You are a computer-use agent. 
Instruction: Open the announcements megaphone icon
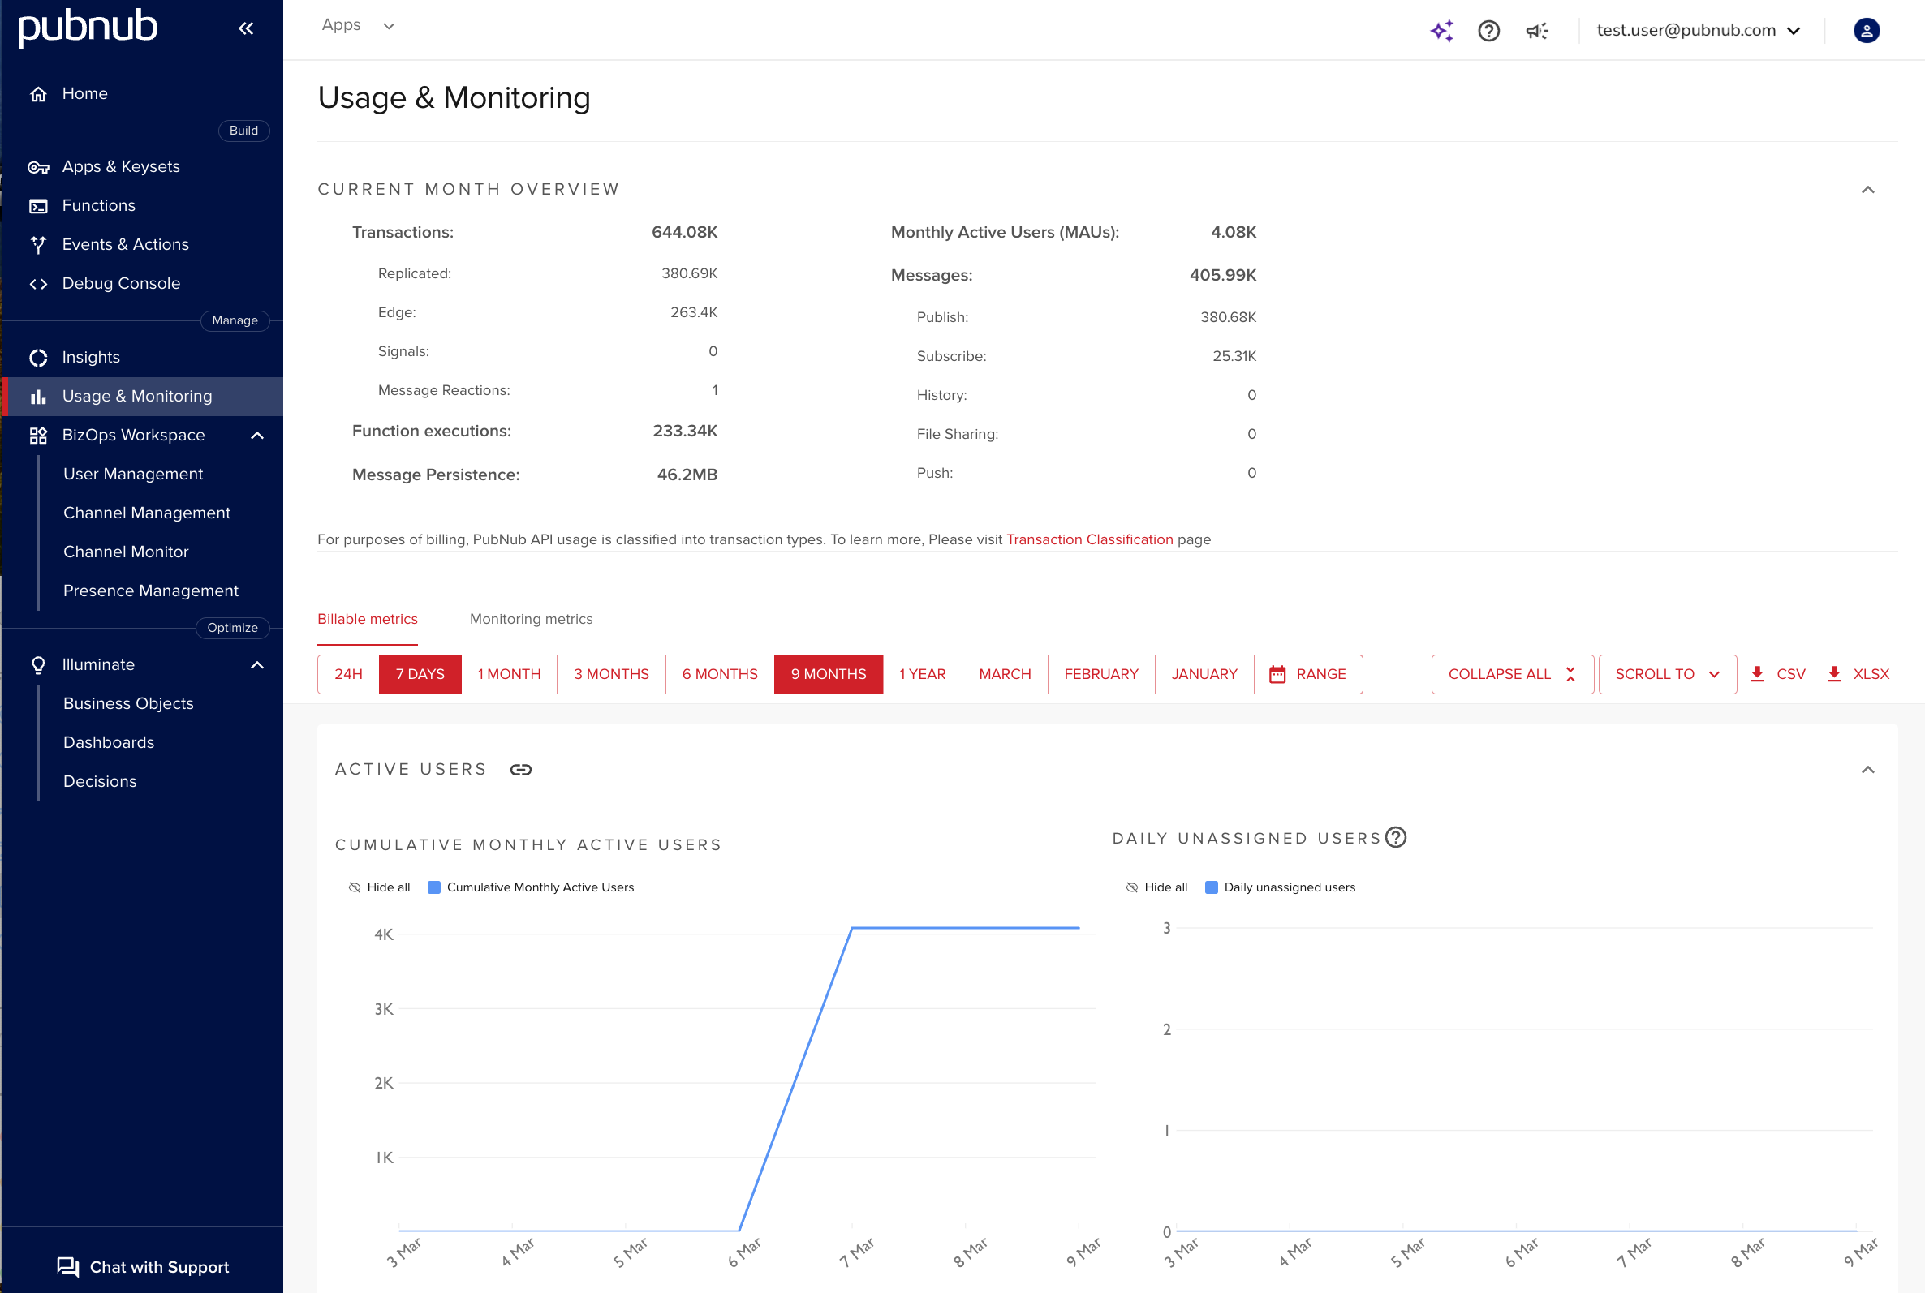point(1535,31)
